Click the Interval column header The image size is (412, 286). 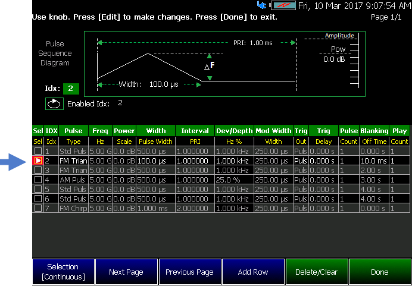pos(195,131)
